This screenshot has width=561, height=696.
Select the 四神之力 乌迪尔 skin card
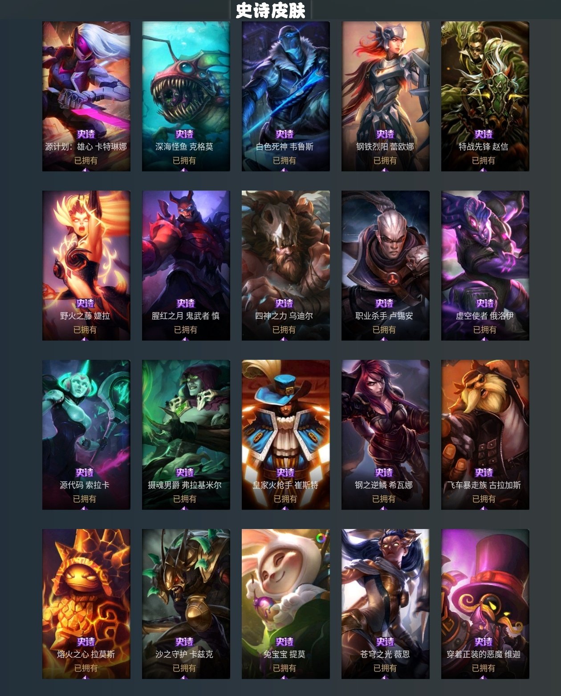286,265
